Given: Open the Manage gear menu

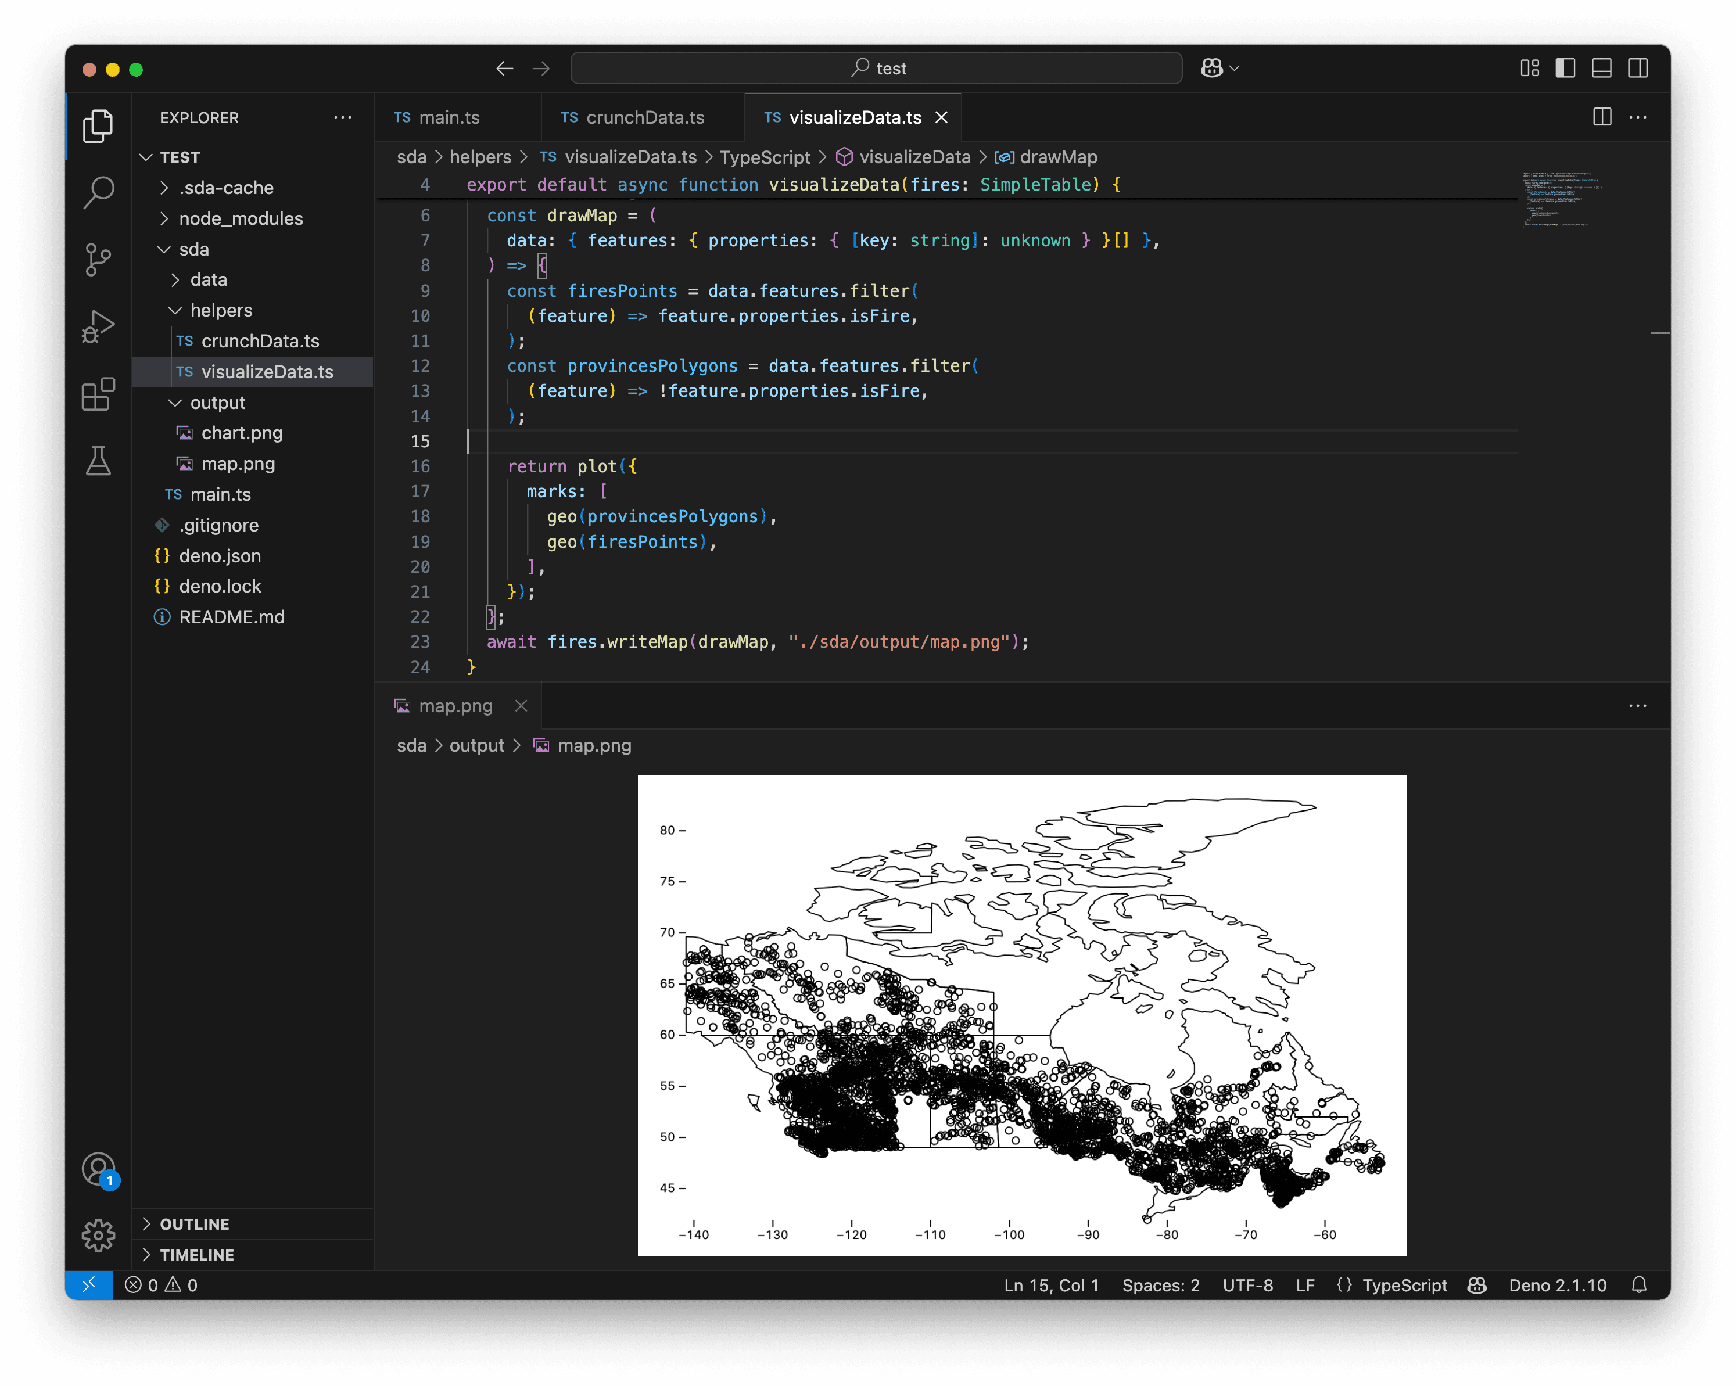Looking at the screenshot, I should tap(98, 1235).
